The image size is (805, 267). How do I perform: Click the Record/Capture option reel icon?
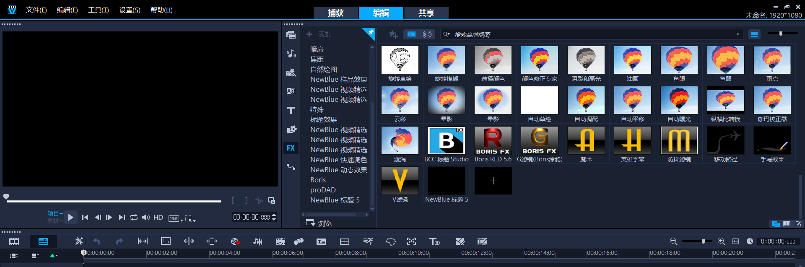(x=234, y=241)
